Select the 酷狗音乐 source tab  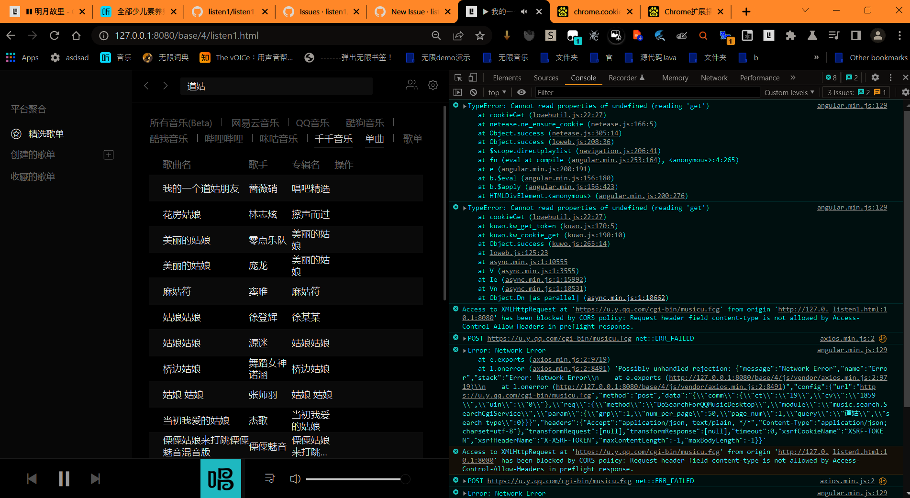pyautogui.click(x=365, y=123)
